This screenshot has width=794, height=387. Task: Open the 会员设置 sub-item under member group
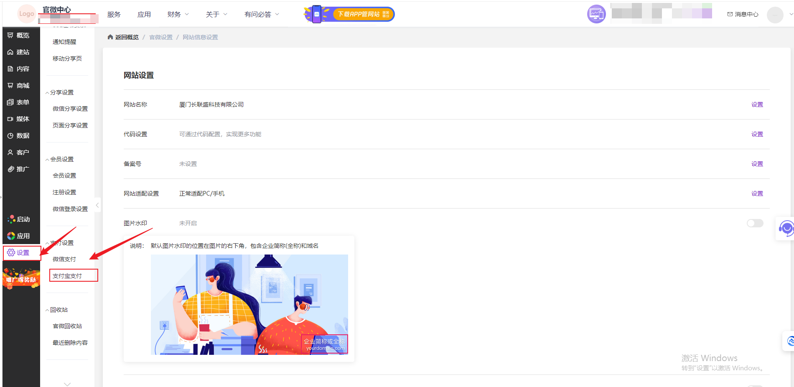64,176
